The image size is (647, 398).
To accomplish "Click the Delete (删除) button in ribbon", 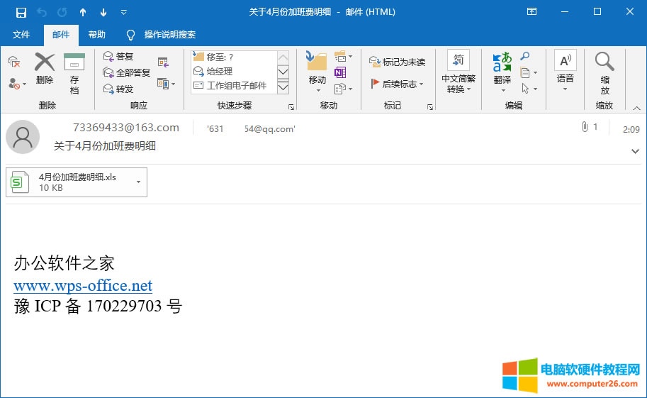I will [x=45, y=69].
